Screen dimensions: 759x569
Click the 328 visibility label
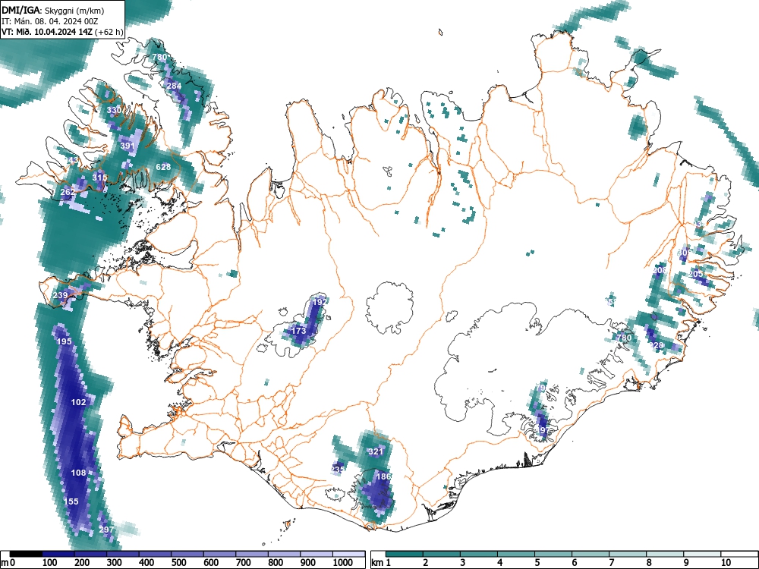[x=657, y=345]
